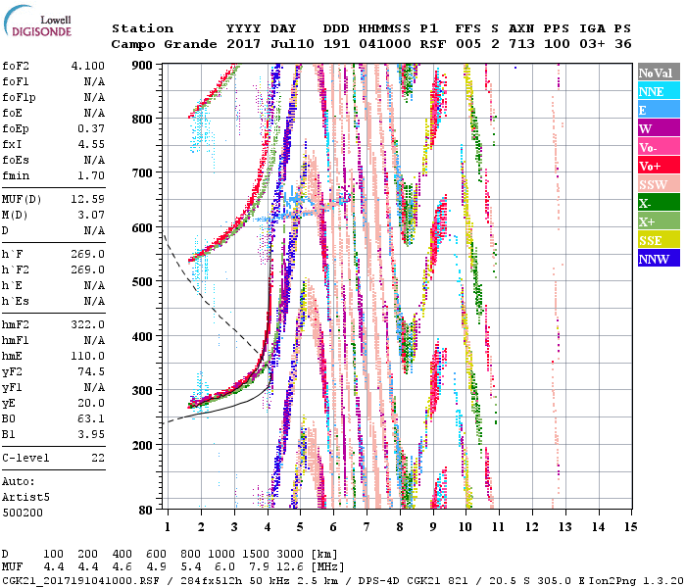The image size is (686, 588).
Task: Select the NNW blue legend entry
Action: (656, 260)
